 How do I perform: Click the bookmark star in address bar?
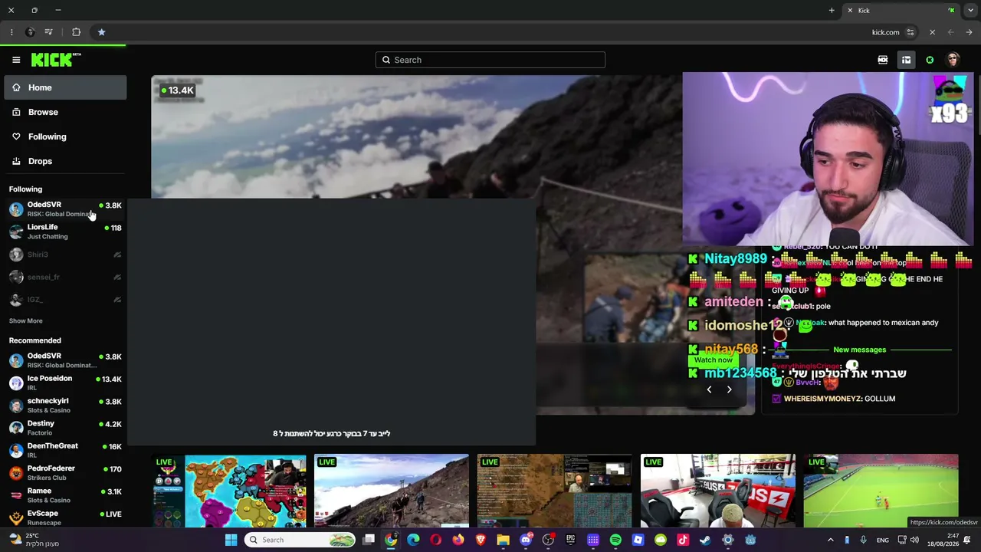pos(101,32)
